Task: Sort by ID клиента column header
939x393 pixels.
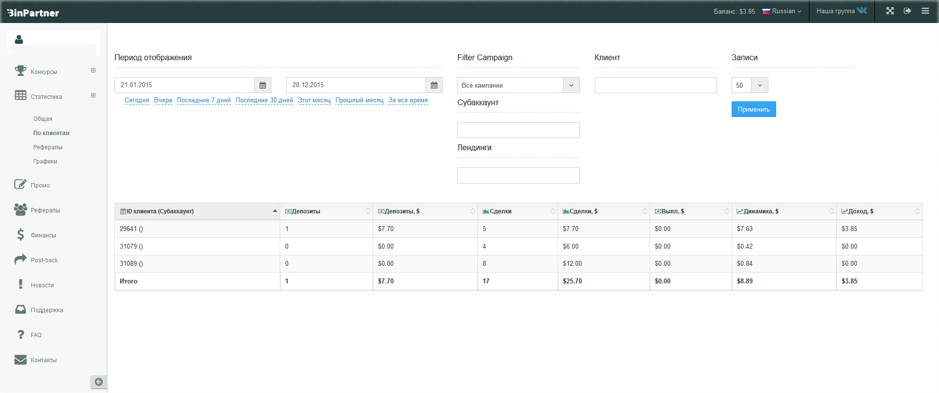Action: 197,211
